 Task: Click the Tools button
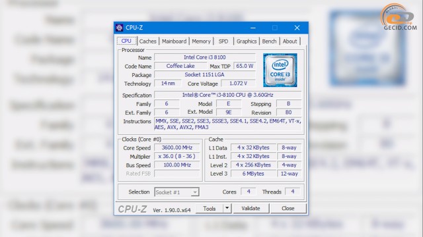pos(210,208)
